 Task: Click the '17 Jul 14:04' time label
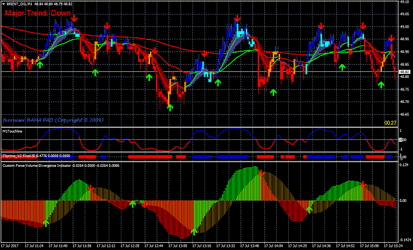(x=274, y=246)
